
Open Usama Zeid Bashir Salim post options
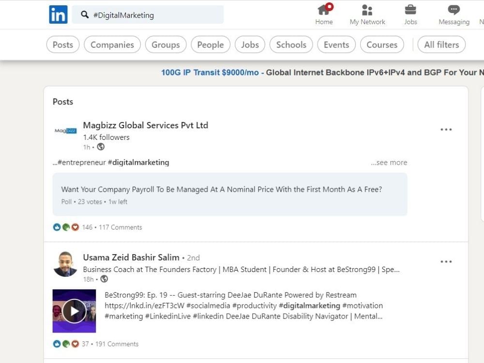pyautogui.click(x=446, y=261)
